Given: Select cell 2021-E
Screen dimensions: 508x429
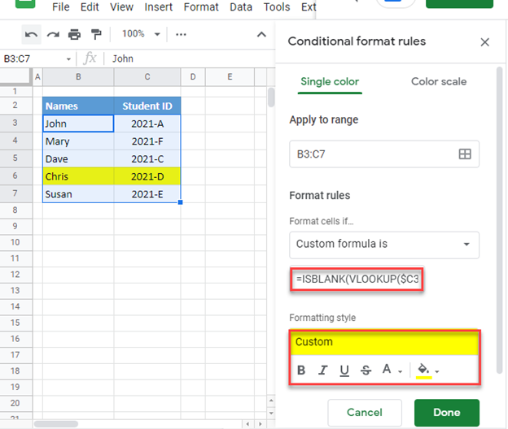Looking at the screenshot, I should (x=147, y=194).
